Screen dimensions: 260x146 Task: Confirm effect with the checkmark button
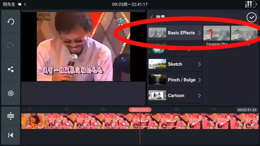[x=251, y=17]
